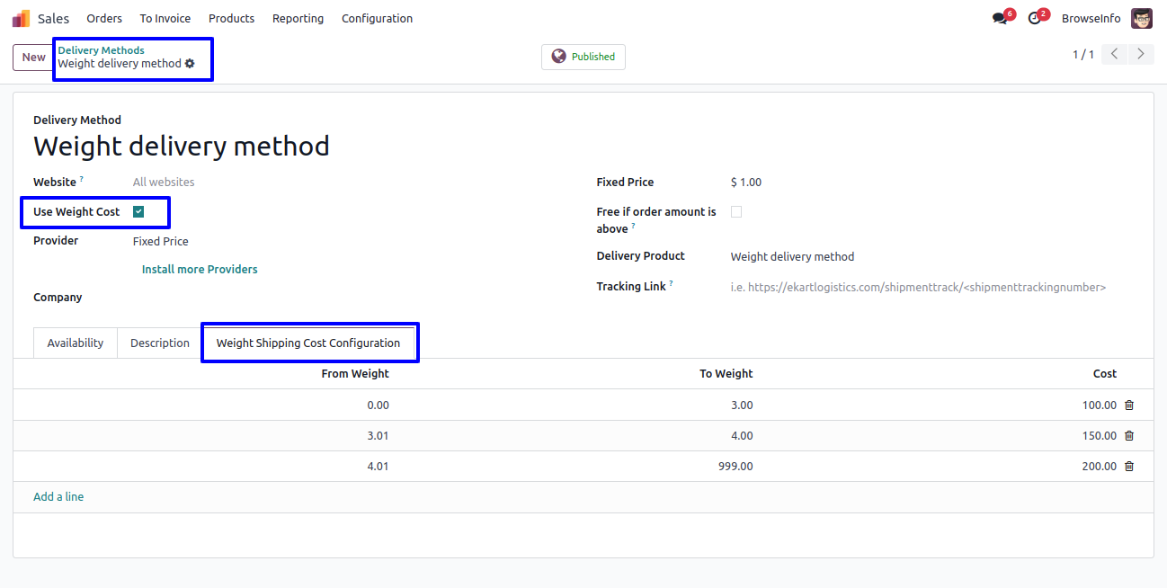Click the gear icon beside record name
This screenshot has width=1167, height=588.
point(190,64)
